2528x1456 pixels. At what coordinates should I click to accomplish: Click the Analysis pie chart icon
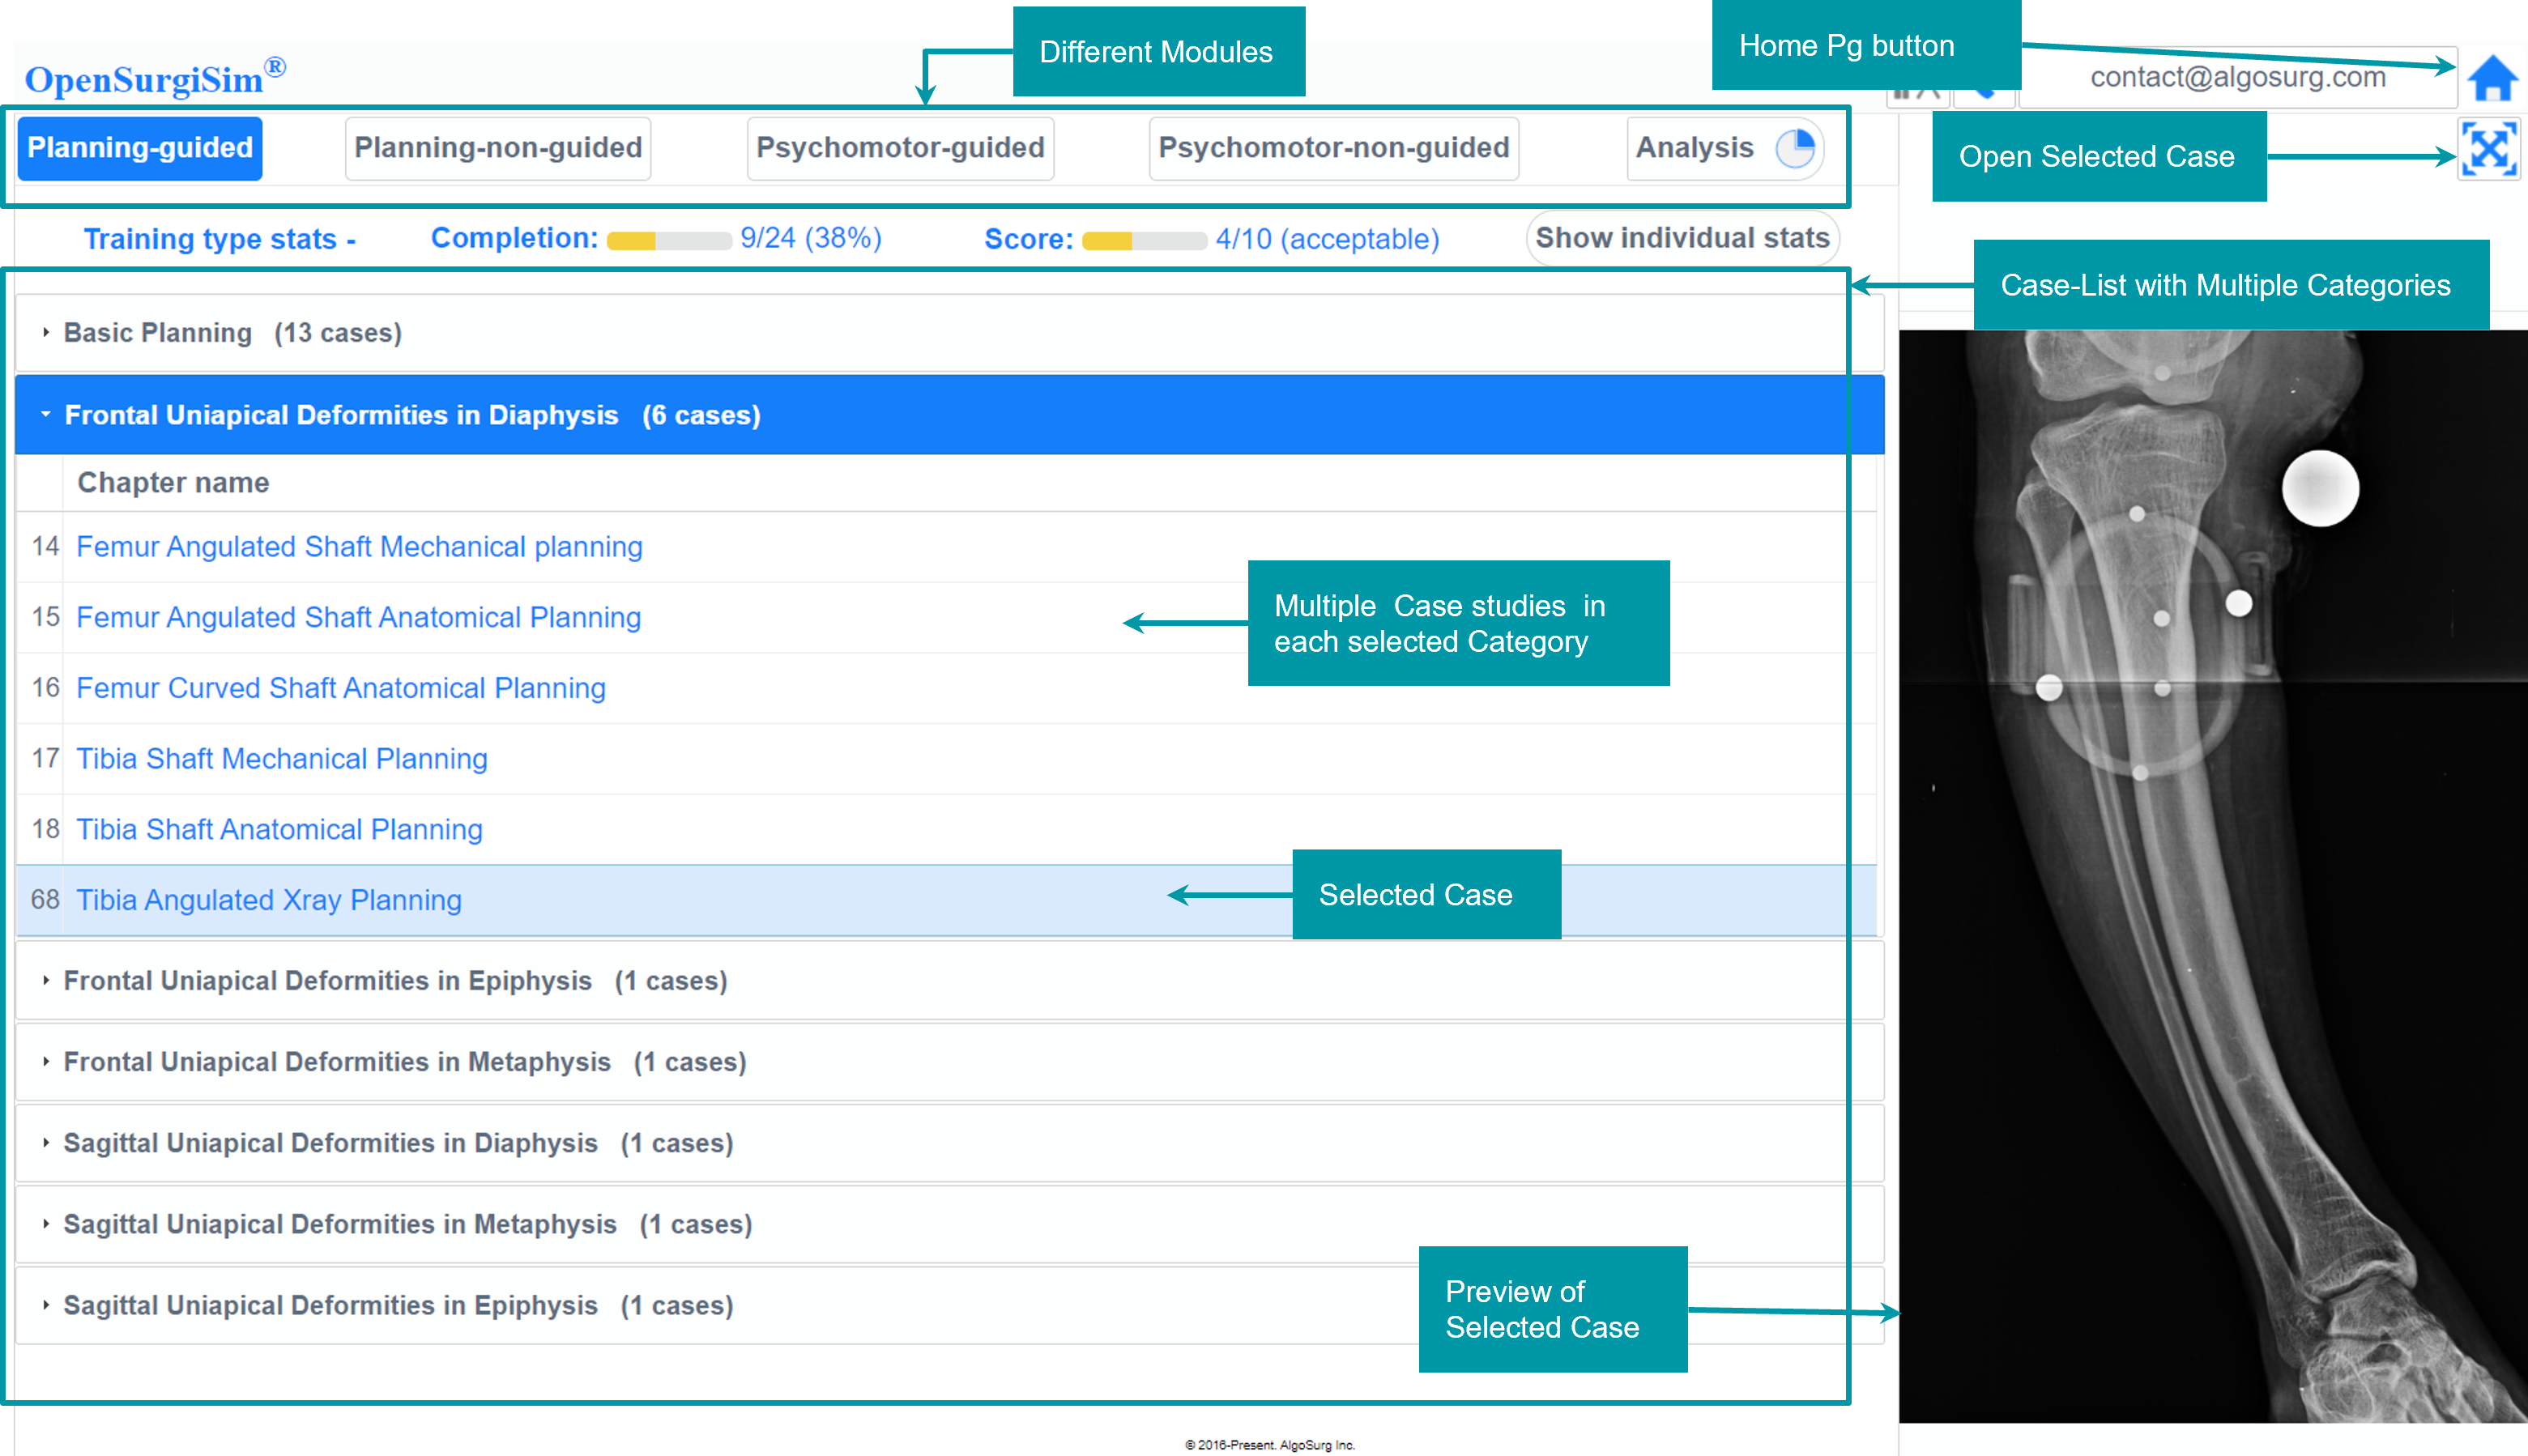pyautogui.click(x=1795, y=149)
